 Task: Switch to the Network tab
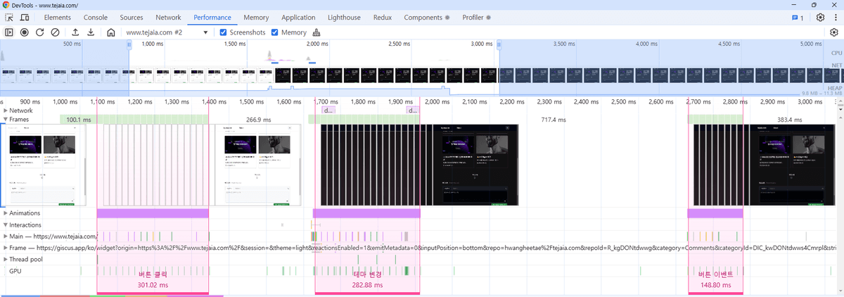point(168,17)
